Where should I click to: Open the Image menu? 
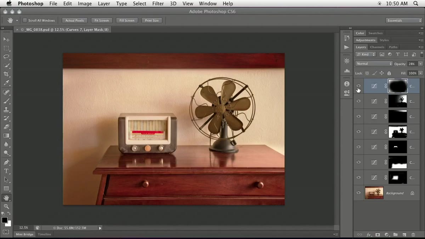(x=85, y=4)
